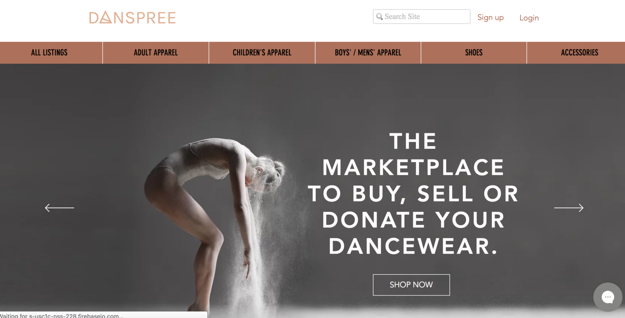Click the Shop Now button
625x318 pixels.
click(x=411, y=285)
